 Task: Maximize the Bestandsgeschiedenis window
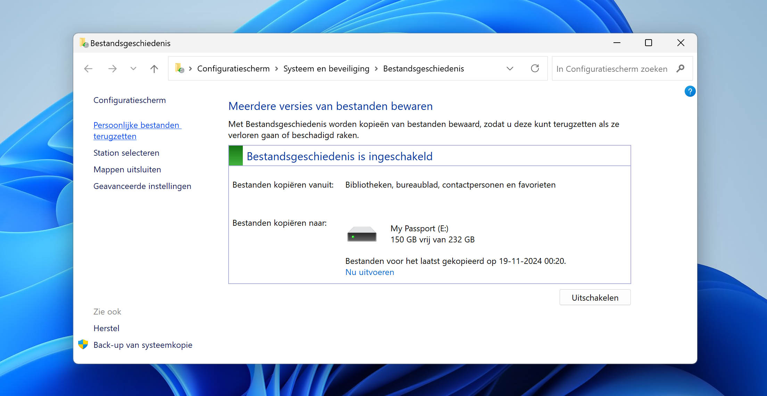pos(649,43)
